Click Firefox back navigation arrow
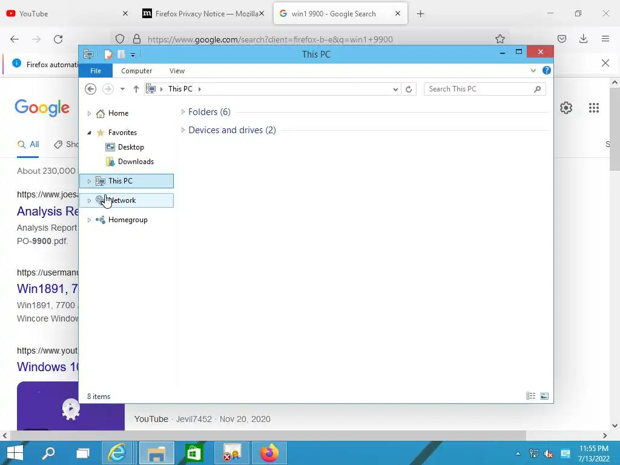Image resolution: width=620 pixels, height=465 pixels. [15, 39]
